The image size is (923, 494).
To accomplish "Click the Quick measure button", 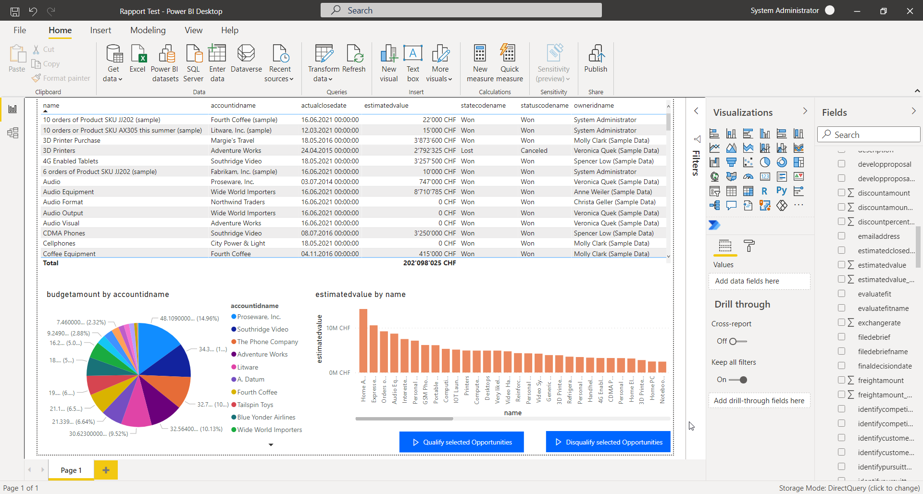I will point(509,63).
